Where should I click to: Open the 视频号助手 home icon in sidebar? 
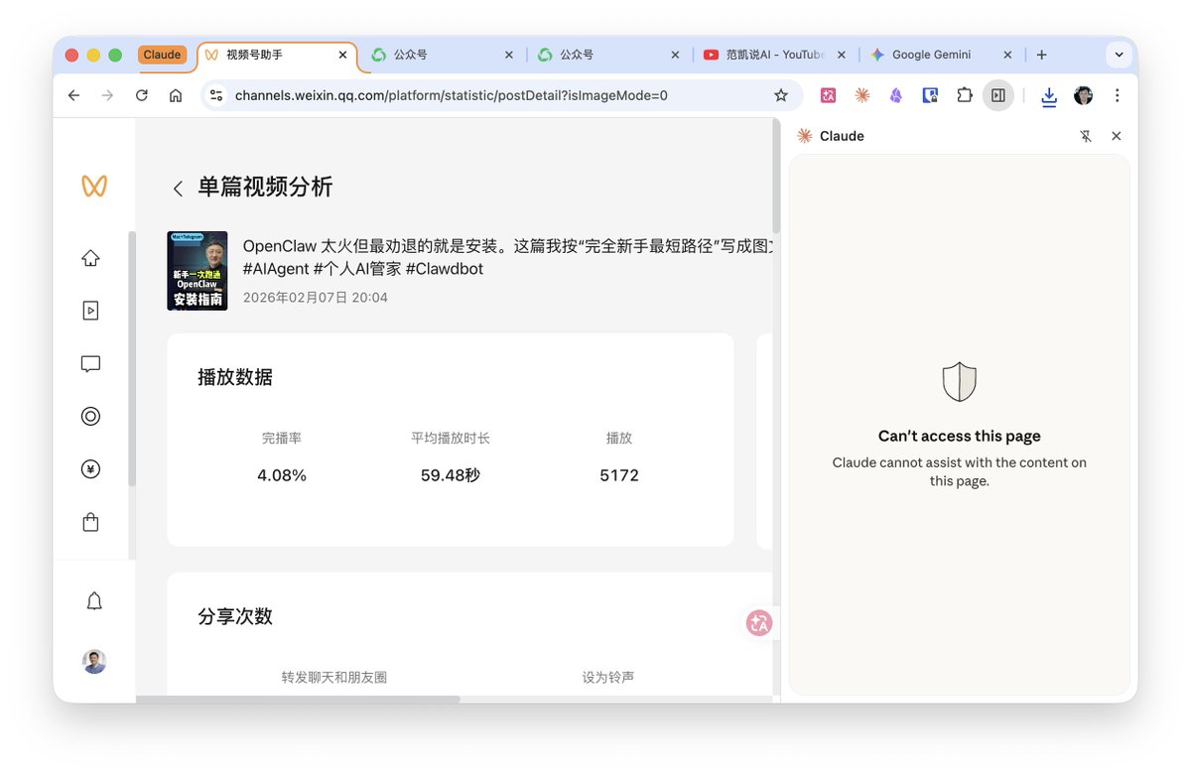click(x=90, y=257)
